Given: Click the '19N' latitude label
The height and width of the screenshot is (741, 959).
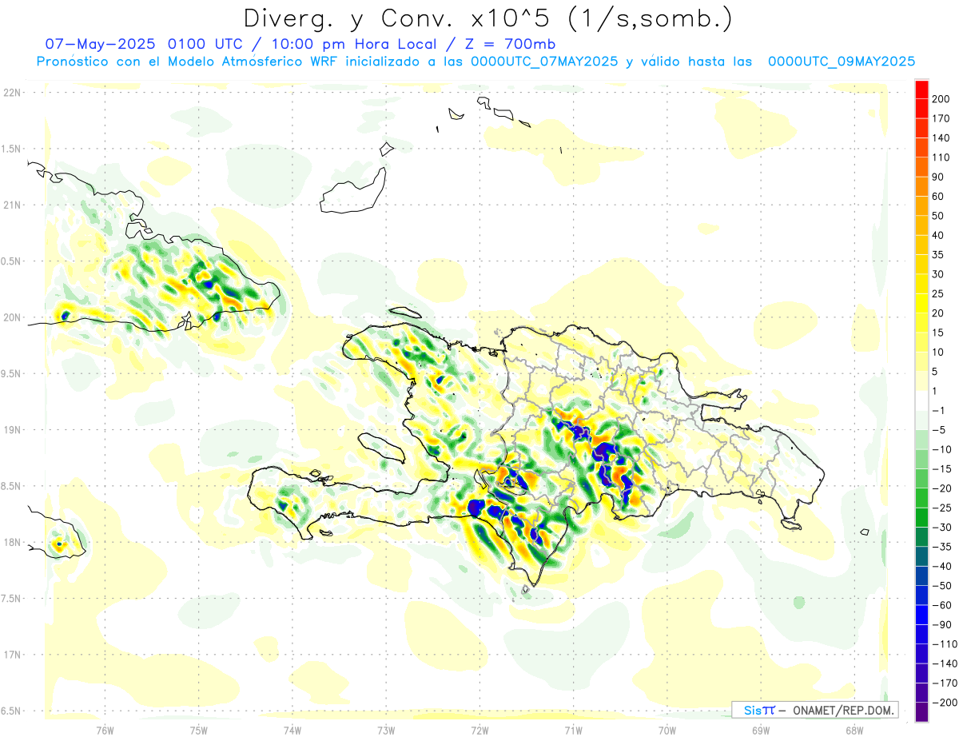Looking at the screenshot, I should pos(11,430).
